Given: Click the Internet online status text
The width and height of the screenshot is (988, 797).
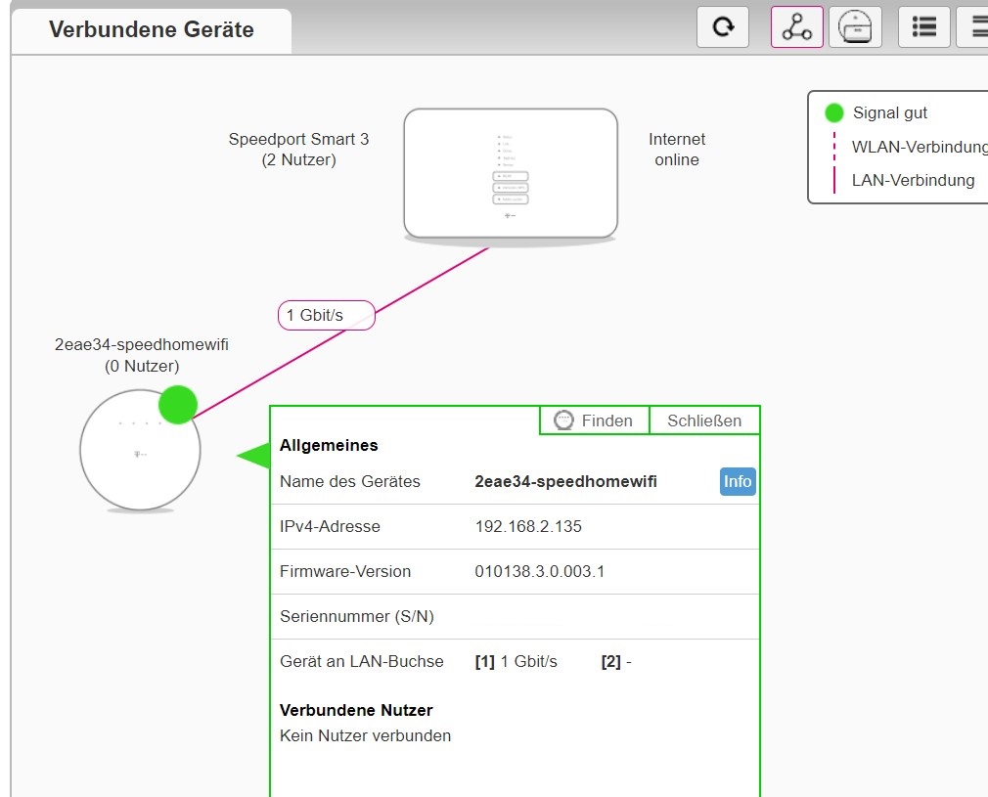Looking at the screenshot, I should [677, 150].
